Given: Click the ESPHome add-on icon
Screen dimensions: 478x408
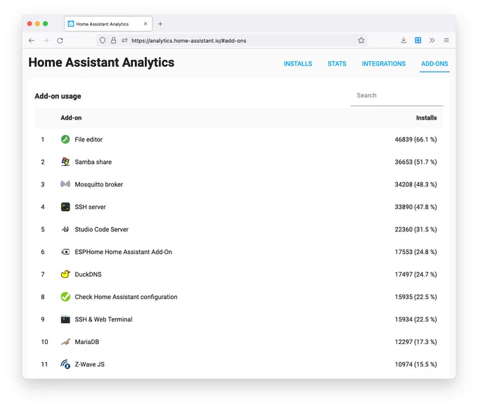Looking at the screenshot, I should [65, 252].
